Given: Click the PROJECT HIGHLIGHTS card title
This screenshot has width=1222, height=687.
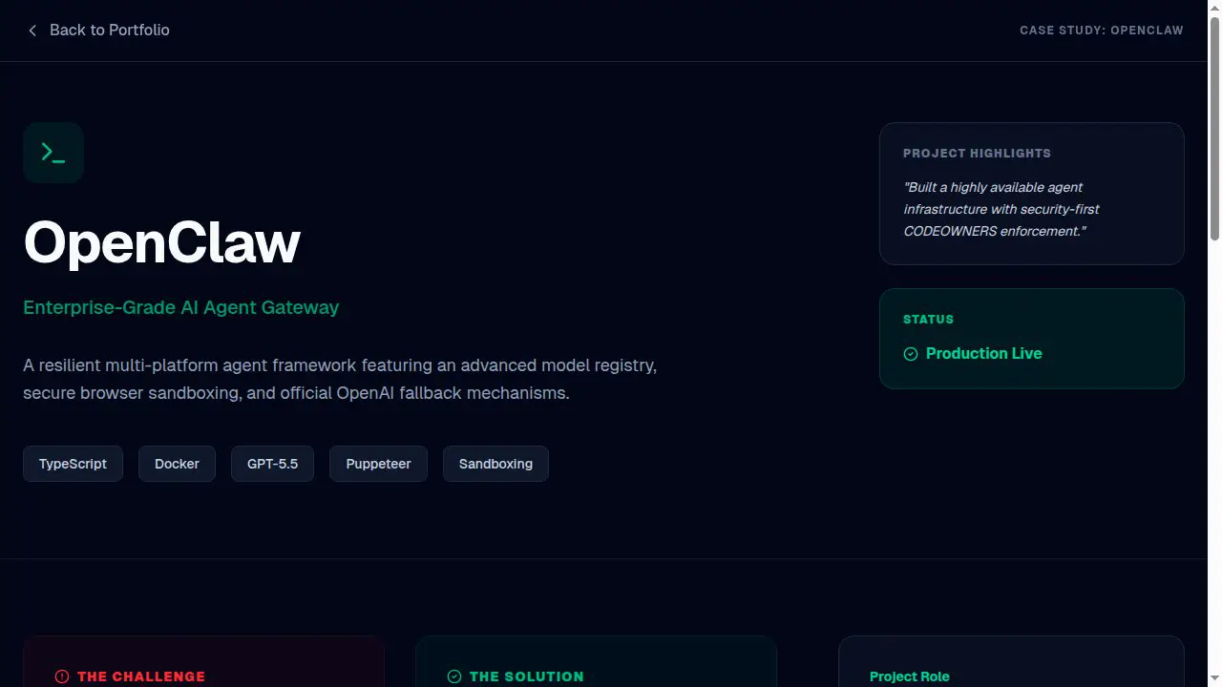Looking at the screenshot, I should coord(977,153).
